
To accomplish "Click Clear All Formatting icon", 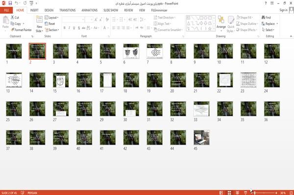I will (107, 20).
